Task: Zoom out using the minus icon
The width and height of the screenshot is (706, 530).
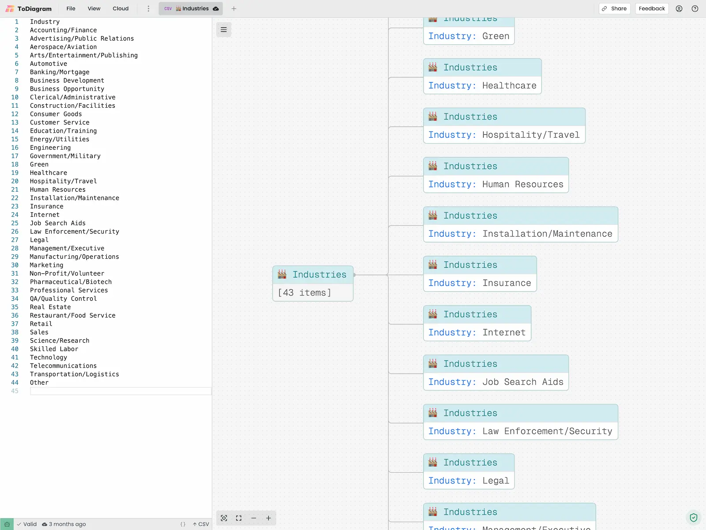Action: 254,518
